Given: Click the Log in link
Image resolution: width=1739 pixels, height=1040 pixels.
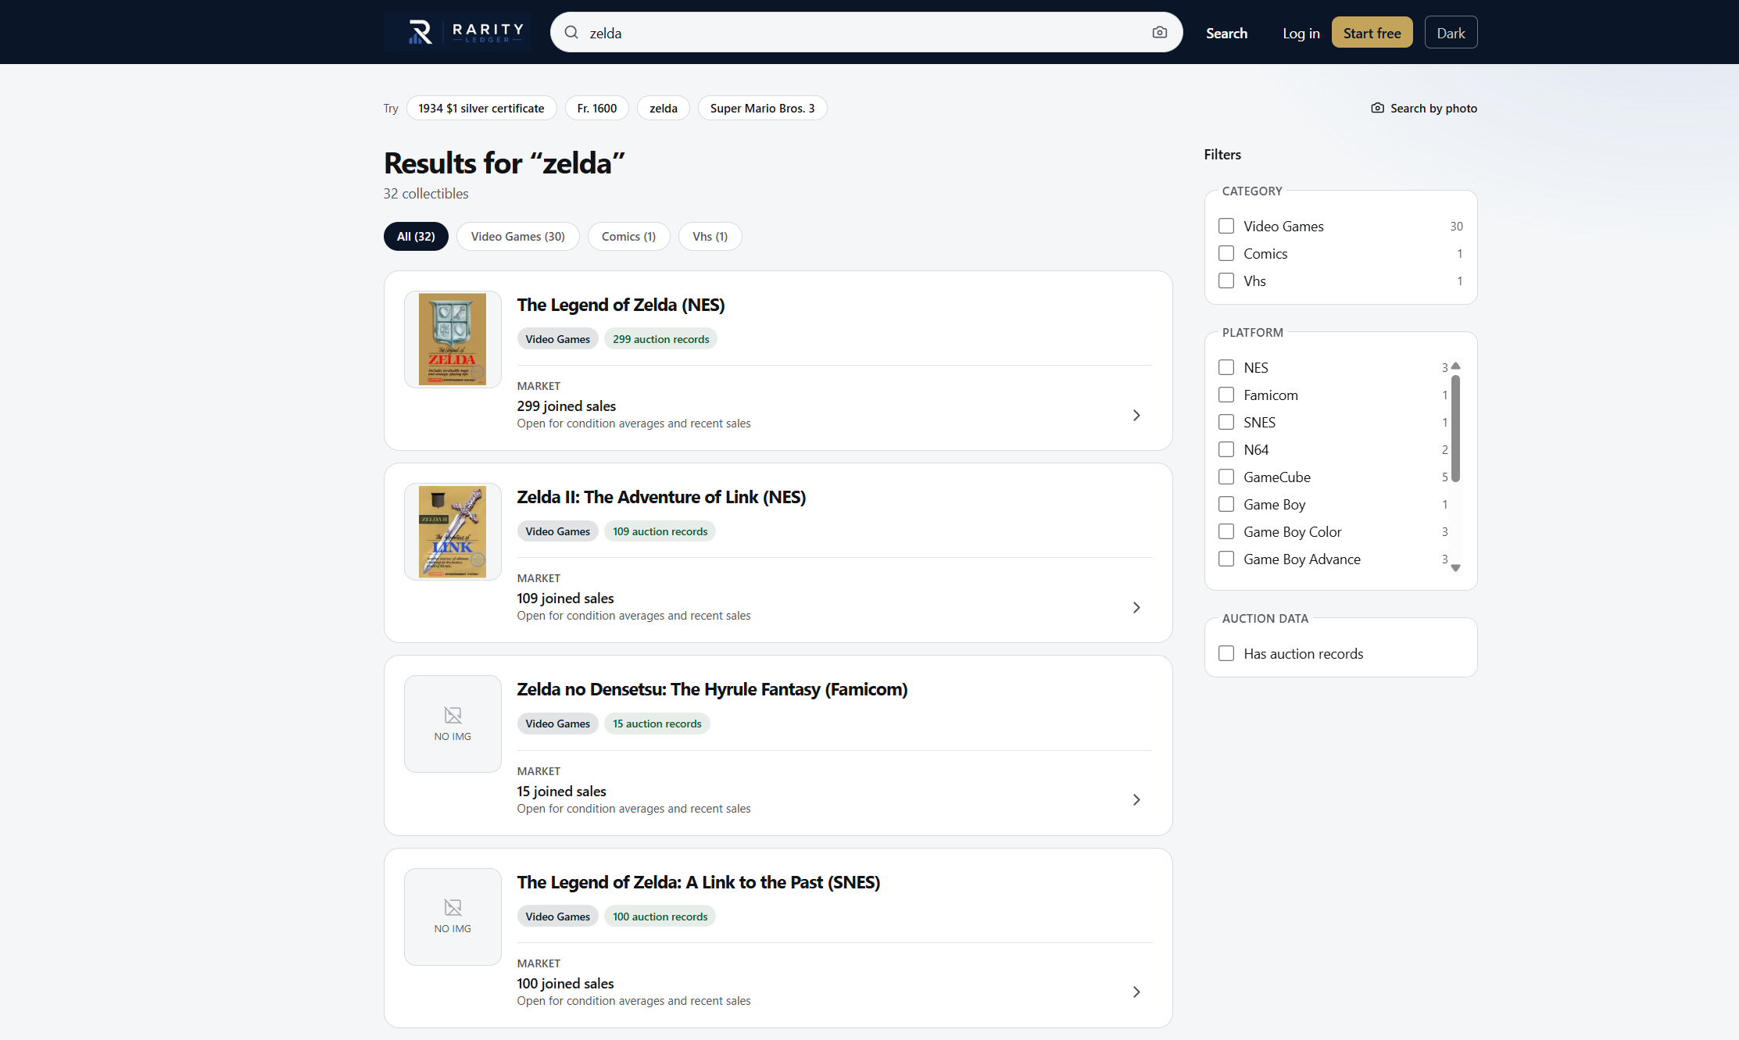Looking at the screenshot, I should 1301,33.
